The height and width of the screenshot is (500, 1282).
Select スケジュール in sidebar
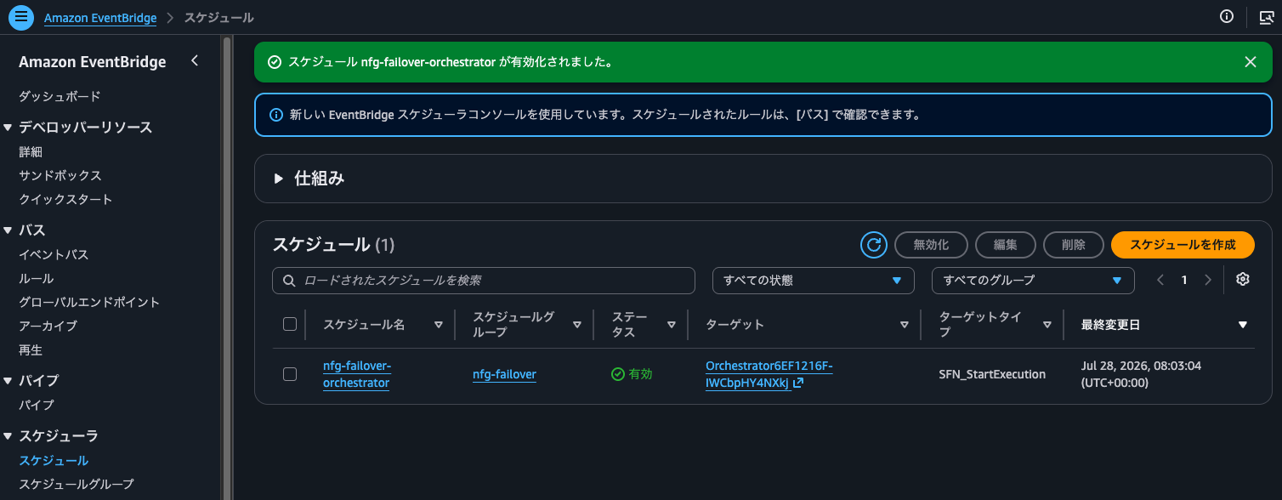[x=54, y=460]
